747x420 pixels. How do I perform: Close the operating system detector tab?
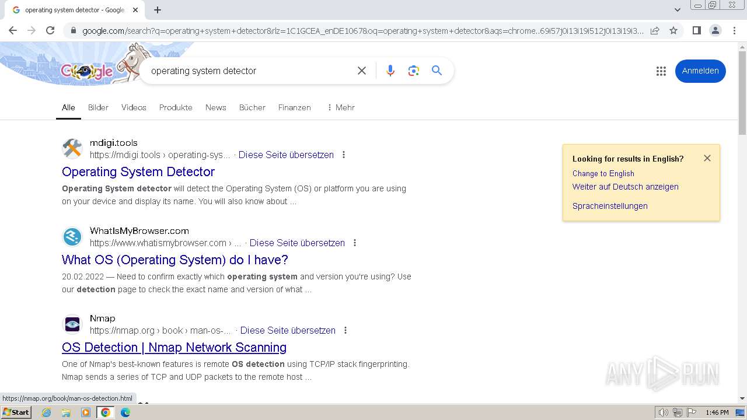(x=135, y=10)
